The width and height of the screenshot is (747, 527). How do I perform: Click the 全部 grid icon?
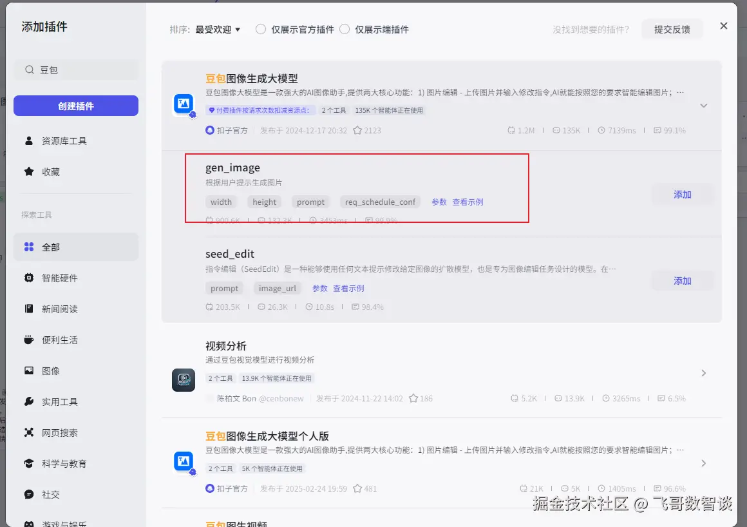pos(29,247)
